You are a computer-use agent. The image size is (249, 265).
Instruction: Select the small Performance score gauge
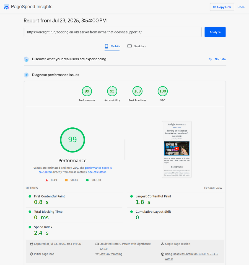click(x=87, y=91)
